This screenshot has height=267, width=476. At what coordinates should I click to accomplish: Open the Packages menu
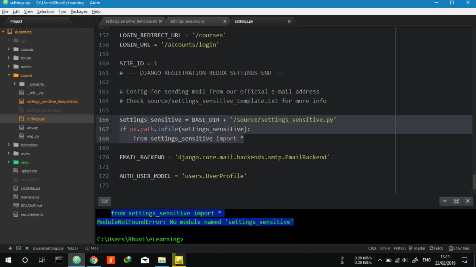79,11
